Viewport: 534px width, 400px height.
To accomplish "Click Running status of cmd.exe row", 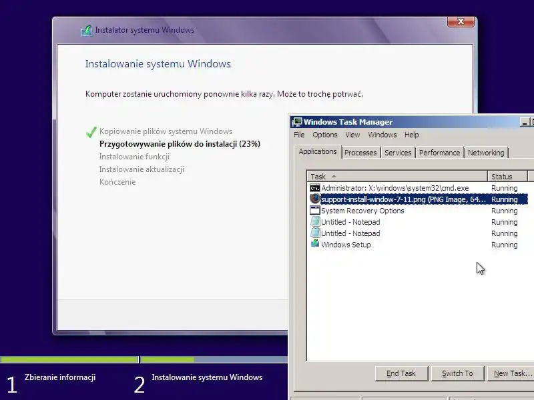I will point(505,188).
